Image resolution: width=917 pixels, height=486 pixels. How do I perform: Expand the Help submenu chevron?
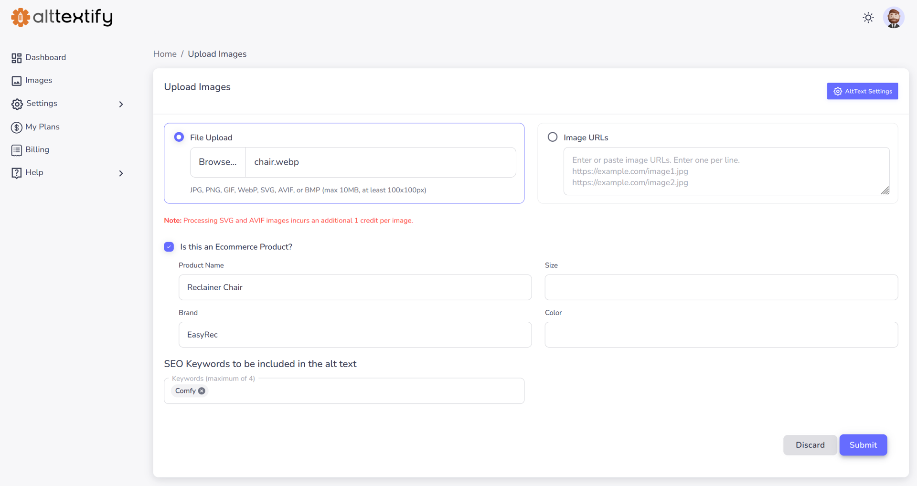pyautogui.click(x=121, y=173)
